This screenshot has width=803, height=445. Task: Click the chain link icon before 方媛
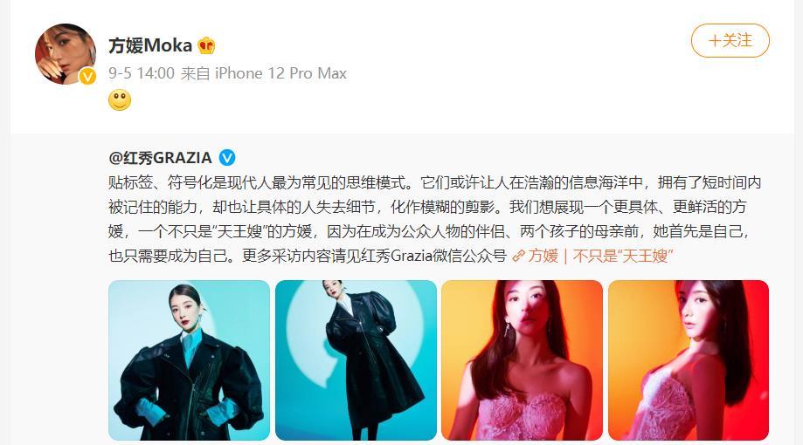click(519, 256)
